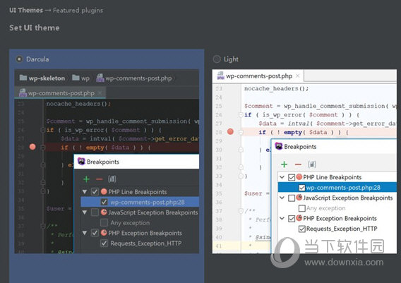Image resolution: width=401 pixels, height=283 pixels.
Task: Click the JavaScript Exception Breakpoints lightning icon in the Darcula preview
Action: pyautogui.click(x=104, y=212)
